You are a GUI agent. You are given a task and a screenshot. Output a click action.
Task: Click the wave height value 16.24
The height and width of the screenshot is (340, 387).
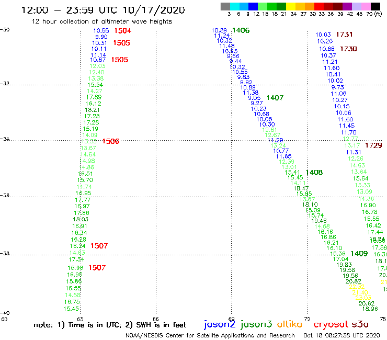pyautogui.click(x=78, y=246)
